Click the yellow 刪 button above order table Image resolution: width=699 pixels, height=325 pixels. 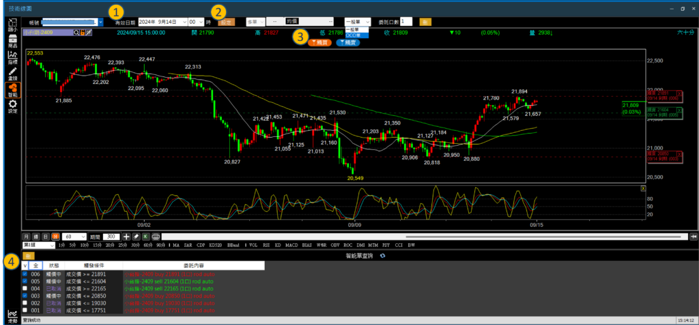tap(28, 256)
